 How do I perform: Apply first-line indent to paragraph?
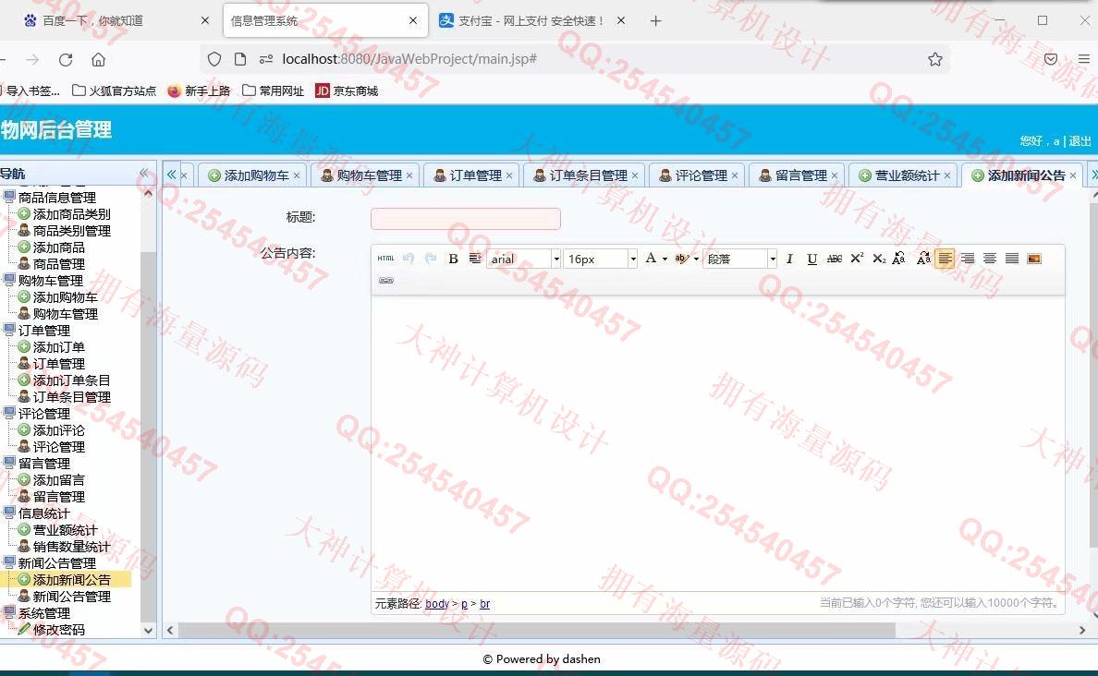pos(475,259)
